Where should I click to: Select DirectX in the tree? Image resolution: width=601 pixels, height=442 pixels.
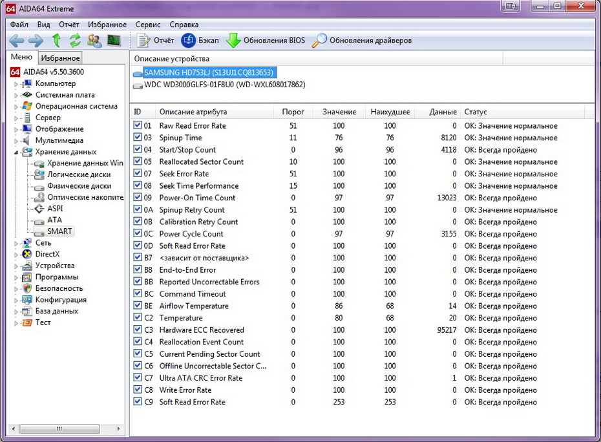click(48, 254)
